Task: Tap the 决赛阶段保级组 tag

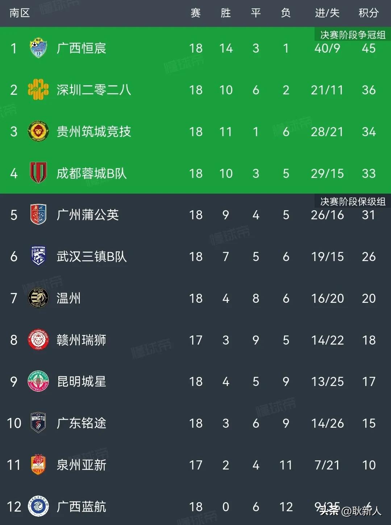Action: click(353, 202)
